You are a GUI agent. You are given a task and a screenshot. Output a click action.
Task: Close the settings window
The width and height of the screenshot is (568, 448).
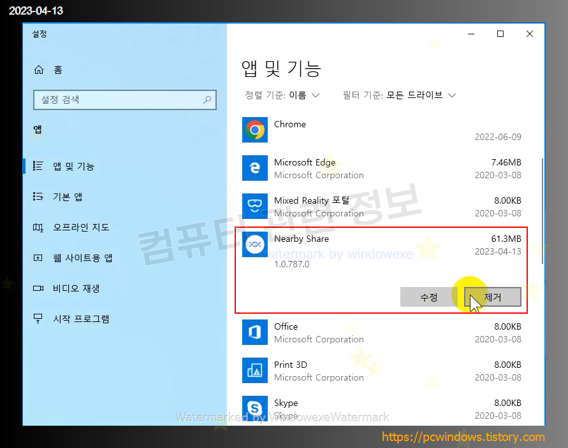(x=530, y=34)
